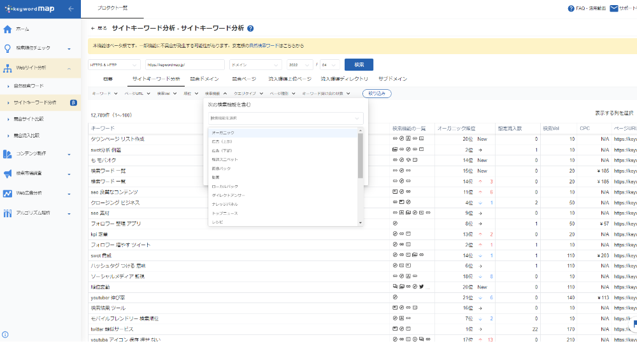637x342 pixels.
Task: Click the Web広告分析 chart icon
Action: click(x=7, y=194)
